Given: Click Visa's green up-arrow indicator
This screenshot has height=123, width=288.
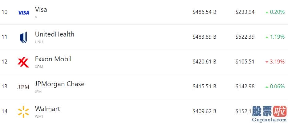Looking at the screenshot, I should tap(267, 13).
